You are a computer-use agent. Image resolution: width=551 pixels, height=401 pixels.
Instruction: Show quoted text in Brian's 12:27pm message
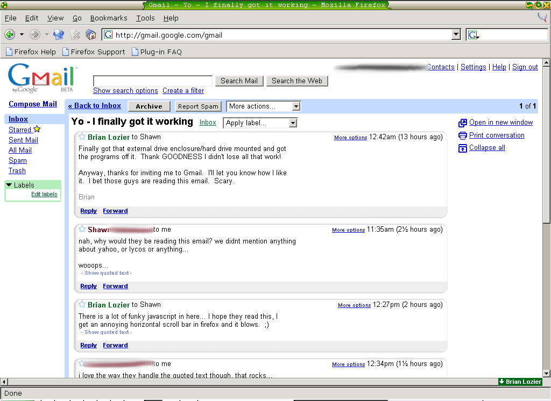[107, 332]
